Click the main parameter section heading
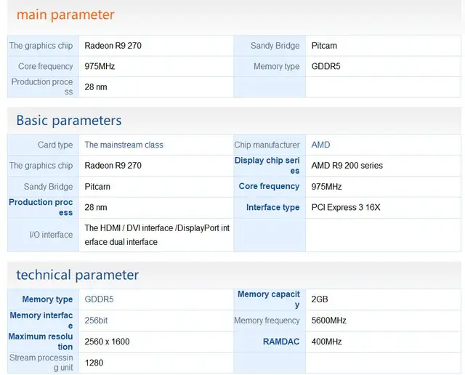Viewport: 465px width, 375px height. pyautogui.click(x=65, y=15)
